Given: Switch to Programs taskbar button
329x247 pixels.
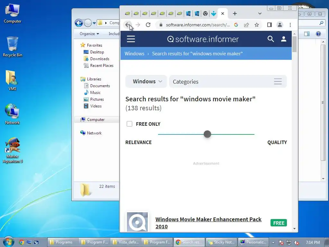Looking at the screenshot, I should pos(63,242).
